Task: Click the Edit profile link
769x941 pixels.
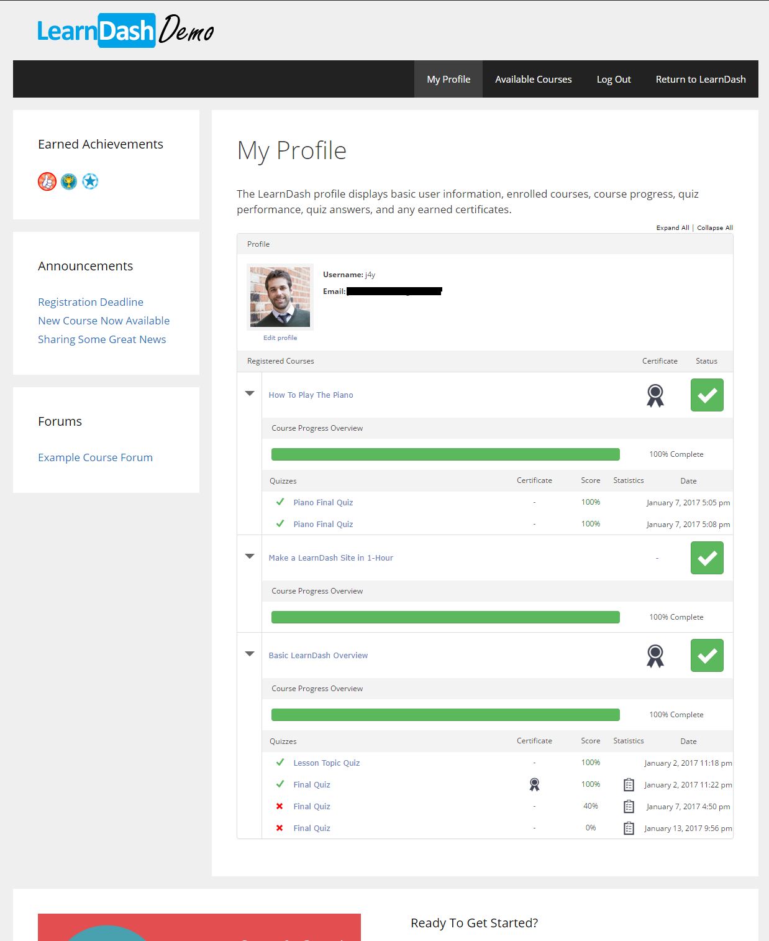Action: 280,338
